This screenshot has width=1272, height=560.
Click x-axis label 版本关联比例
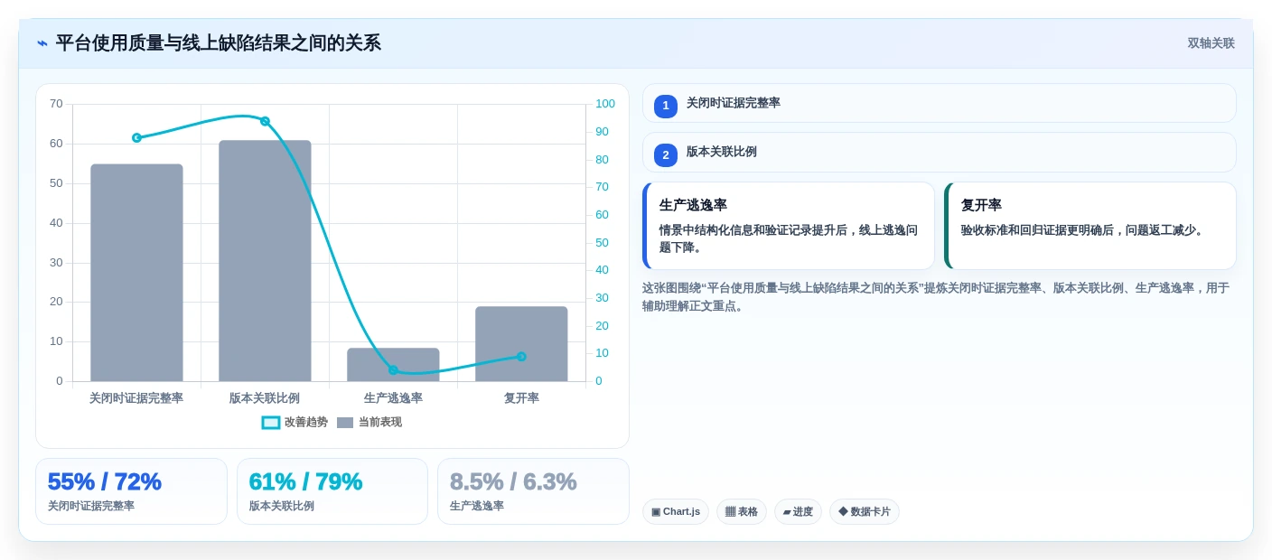click(265, 398)
